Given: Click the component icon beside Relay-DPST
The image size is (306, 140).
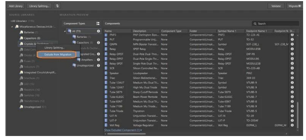Looking at the screenshot, I should pos(106,59).
